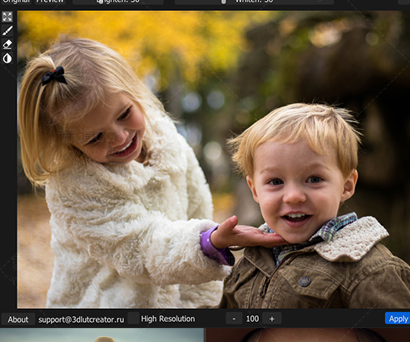410x342 pixels.
Task: Select the brush tool
Action: tap(7, 31)
